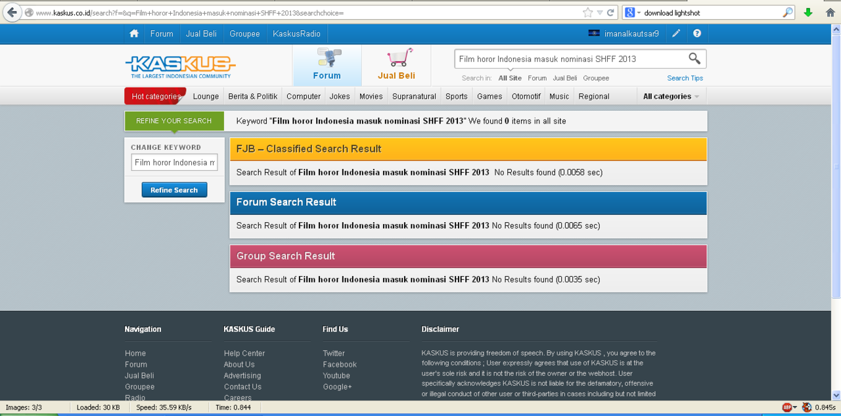
Task: Open the URL history dropdown arrow
Action: pos(600,12)
